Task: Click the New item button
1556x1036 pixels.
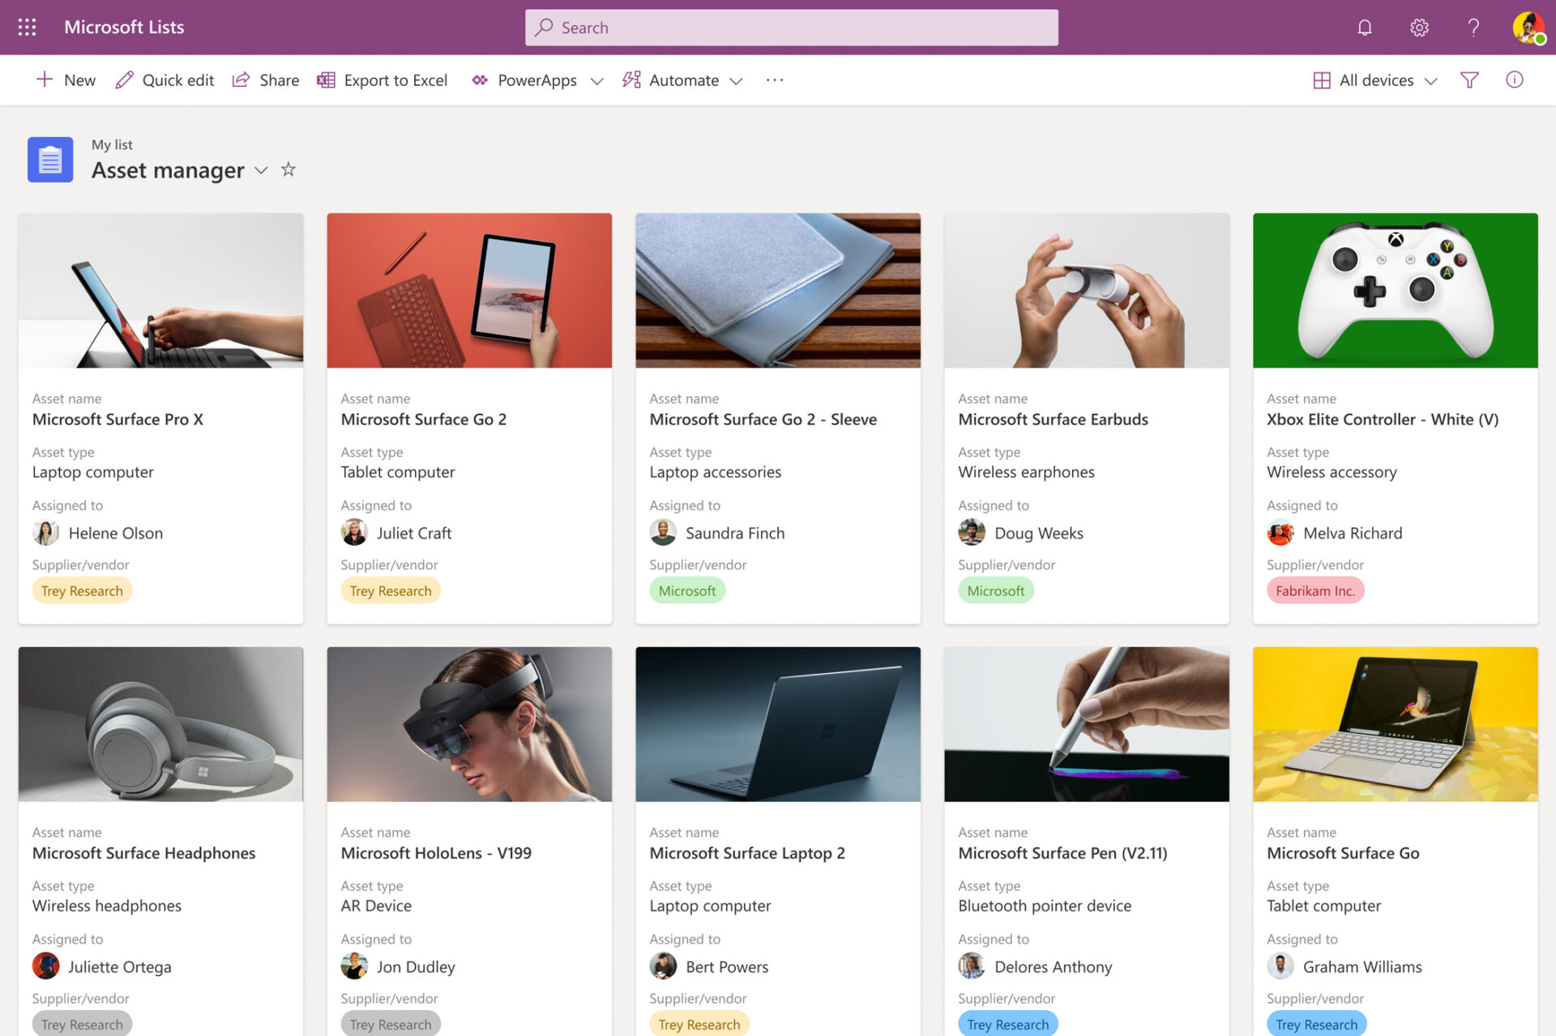Action: [66, 80]
